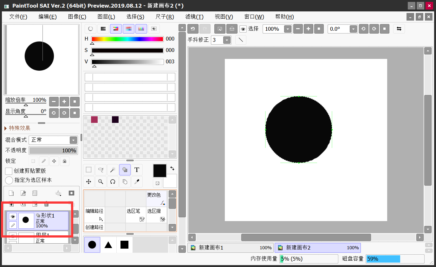Switch to 新建画布1 tab
The height and width of the screenshot is (267, 436).
click(231, 248)
